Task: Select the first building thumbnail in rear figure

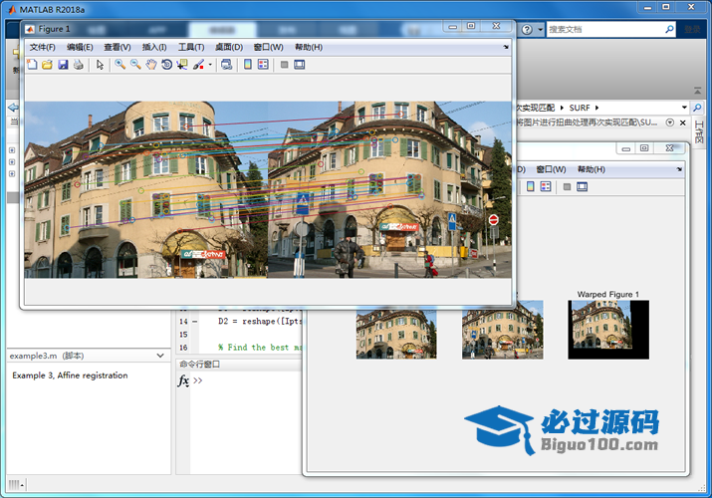Action: (x=396, y=334)
